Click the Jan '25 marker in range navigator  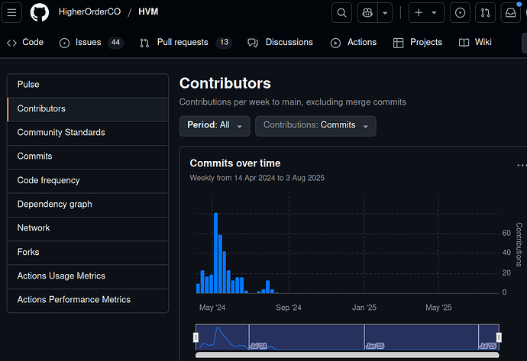[375, 346]
